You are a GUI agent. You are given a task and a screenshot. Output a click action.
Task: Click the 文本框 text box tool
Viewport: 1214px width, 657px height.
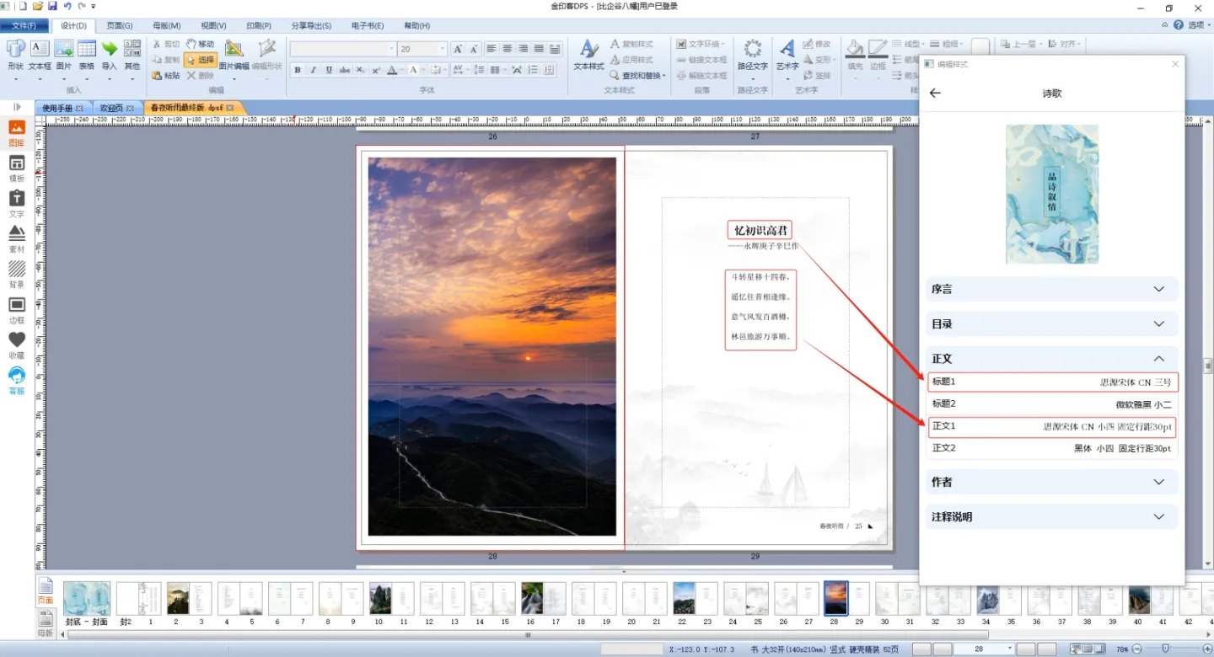[x=40, y=52]
